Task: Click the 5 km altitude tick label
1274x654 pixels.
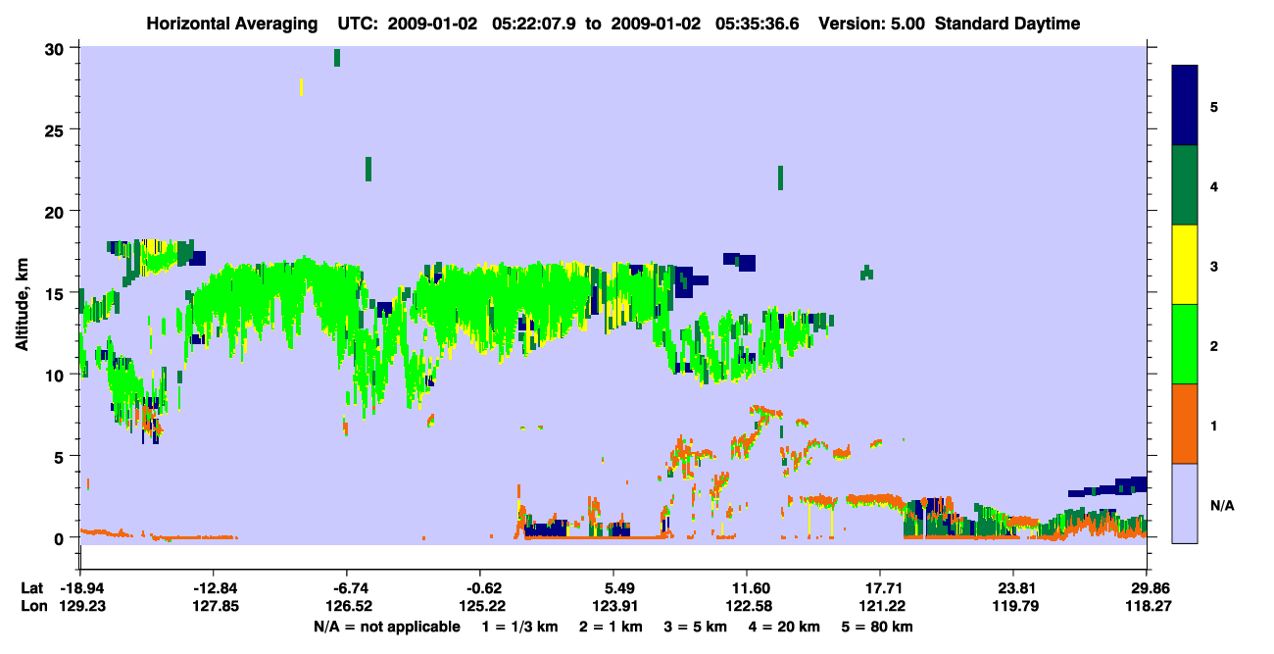Action: tap(61, 456)
